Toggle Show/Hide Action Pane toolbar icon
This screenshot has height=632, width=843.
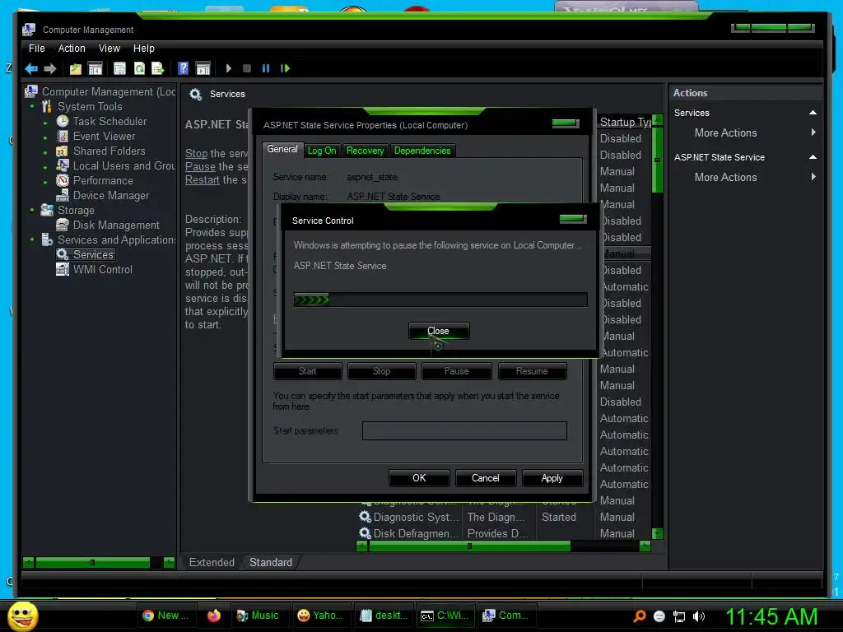point(203,68)
